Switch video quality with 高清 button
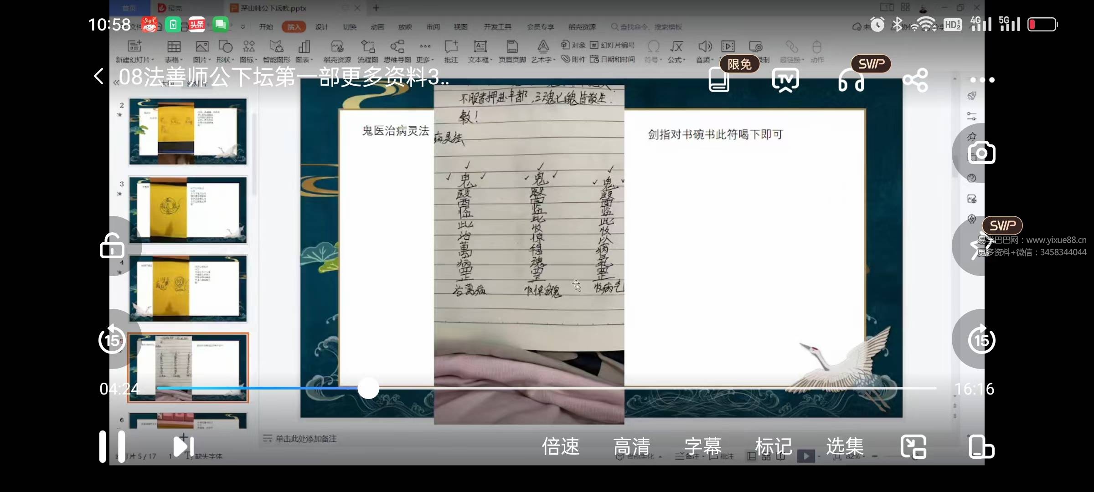The image size is (1094, 492). (x=633, y=446)
